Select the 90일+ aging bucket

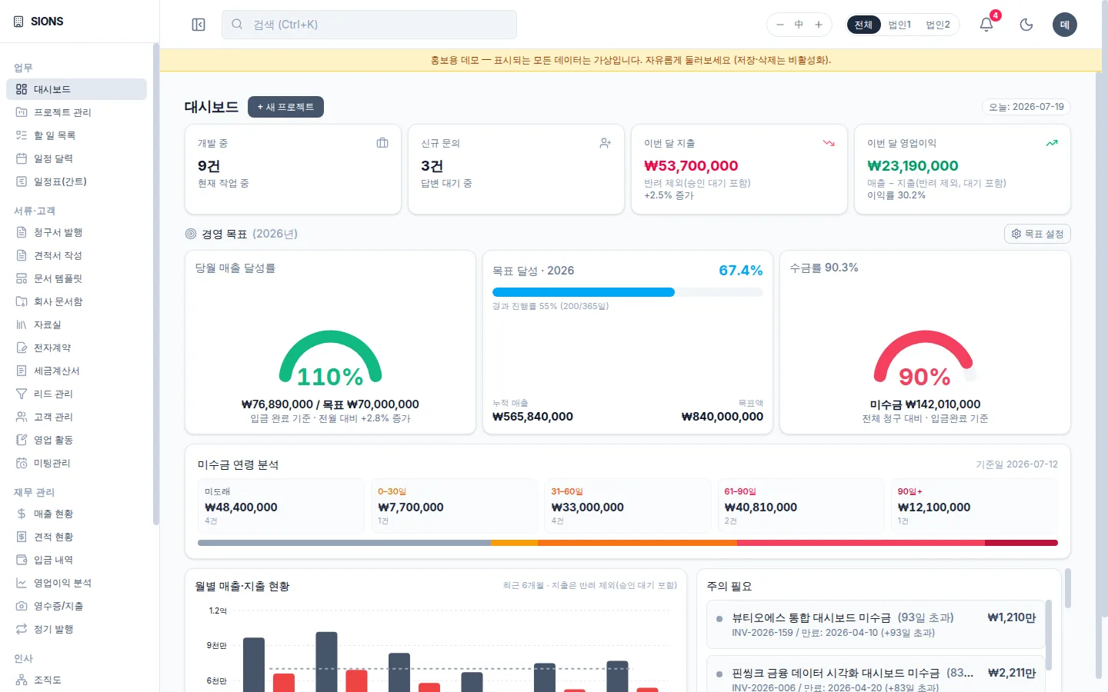(974, 506)
